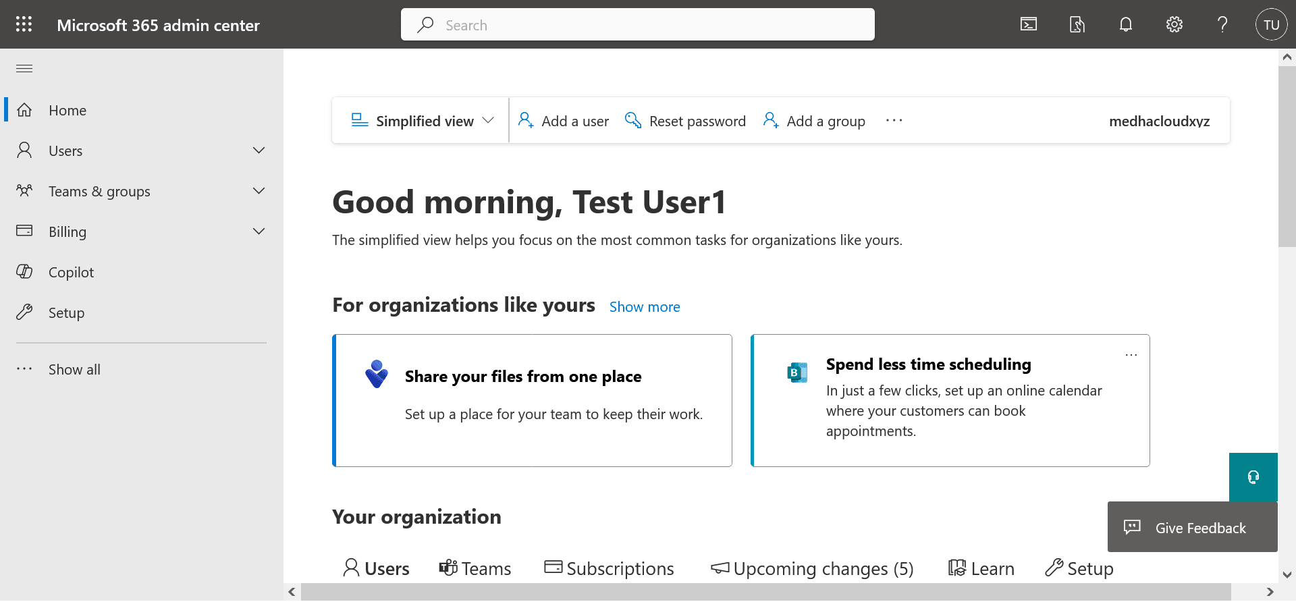Select Copilot in the sidebar
Viewport: 1296px width, 602px height.
point(71,272)
